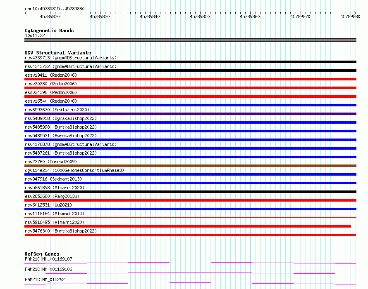Open nsv5487261 (ByrskaBishop2022) label

[x=61, y=153]
